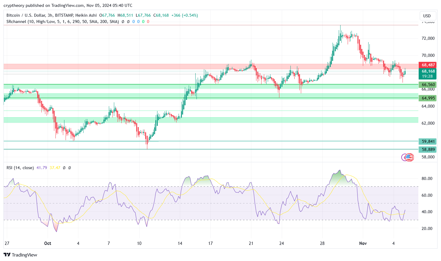441x261 pixels.
Task: Click the US flag economic event icon
Action: [x=409, y=157]
